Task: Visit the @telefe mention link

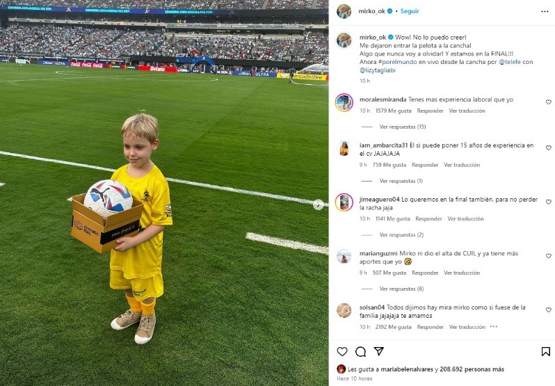Action: click(x=510, y=62)
